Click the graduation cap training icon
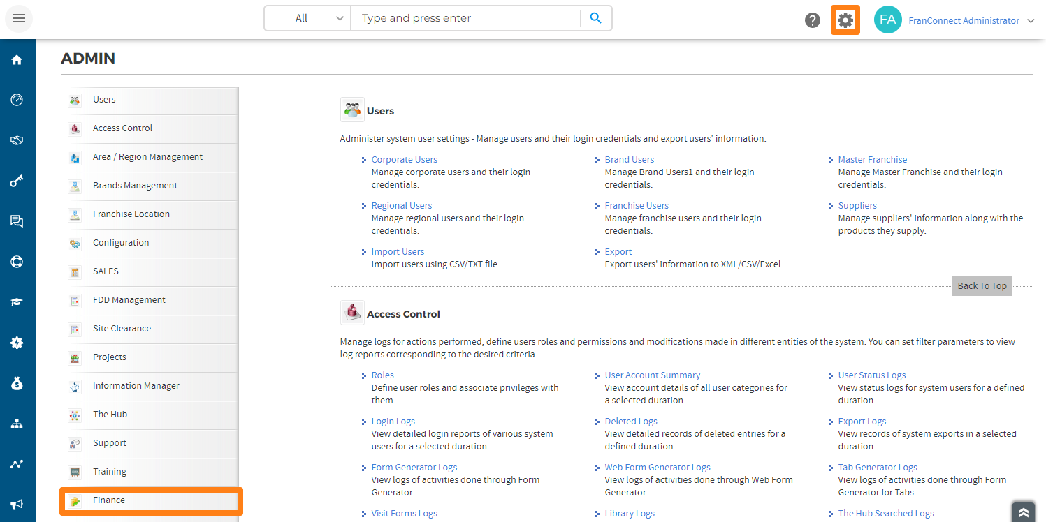The image size is (1046, 522). (x=17, y=302)
